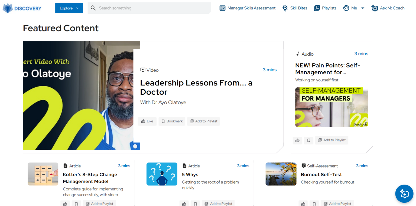This screenshot has height=206, width=416.
Task: Open the bookmark flag dropdown on Burnout Self-Test
Action: click(314, 203)
